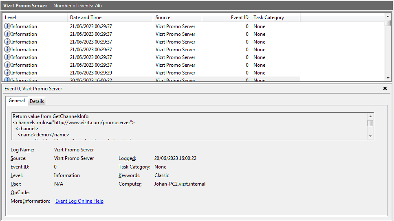Image resolution: width=394 pixels, height=221 pixels.
Task: Click the Information icon in the first event row
Action: [7, 26]
